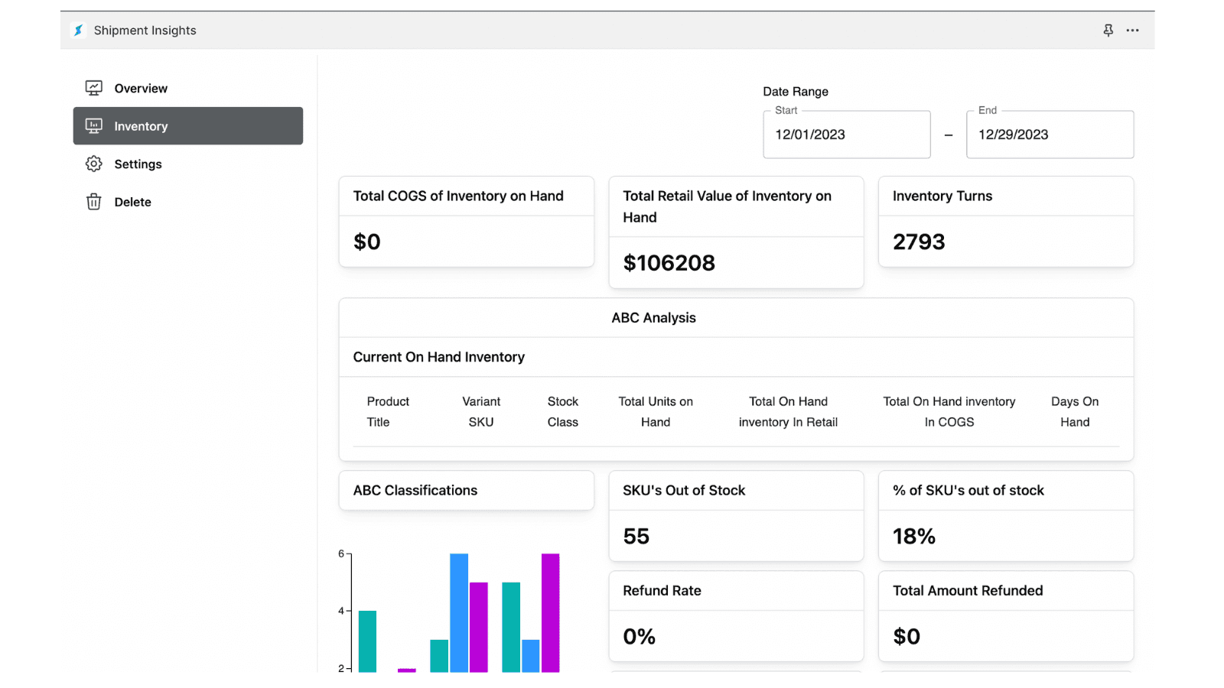This screenshot has width=1224, height=688.
Task: Open the Delete section
Action: click(x=132, y=201)
